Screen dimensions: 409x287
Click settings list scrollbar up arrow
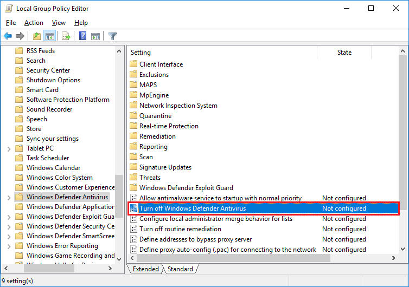coord(402,51)
